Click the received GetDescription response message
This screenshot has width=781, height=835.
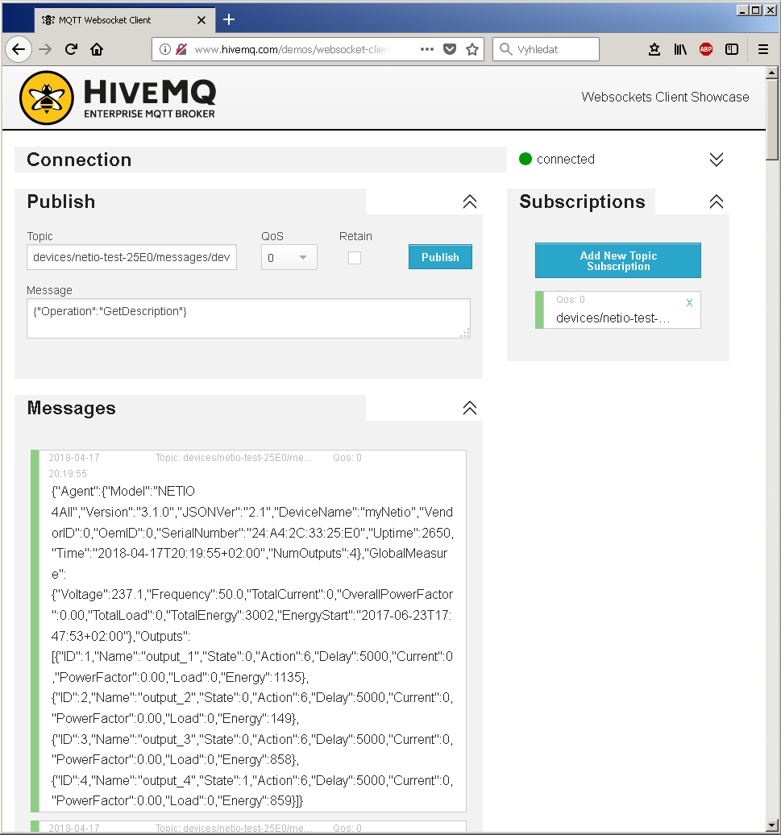248,631
